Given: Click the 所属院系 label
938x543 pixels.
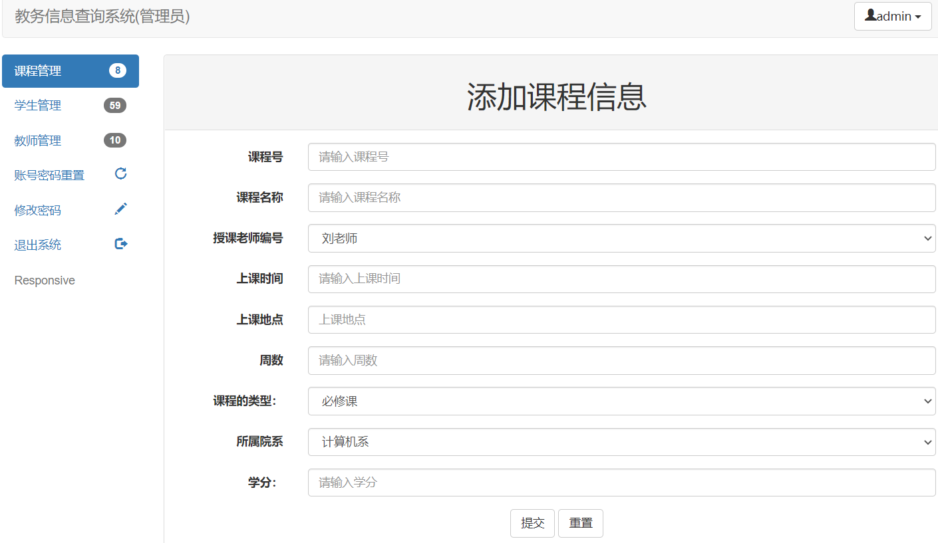Looking at the screenshot, I should 259,441.
